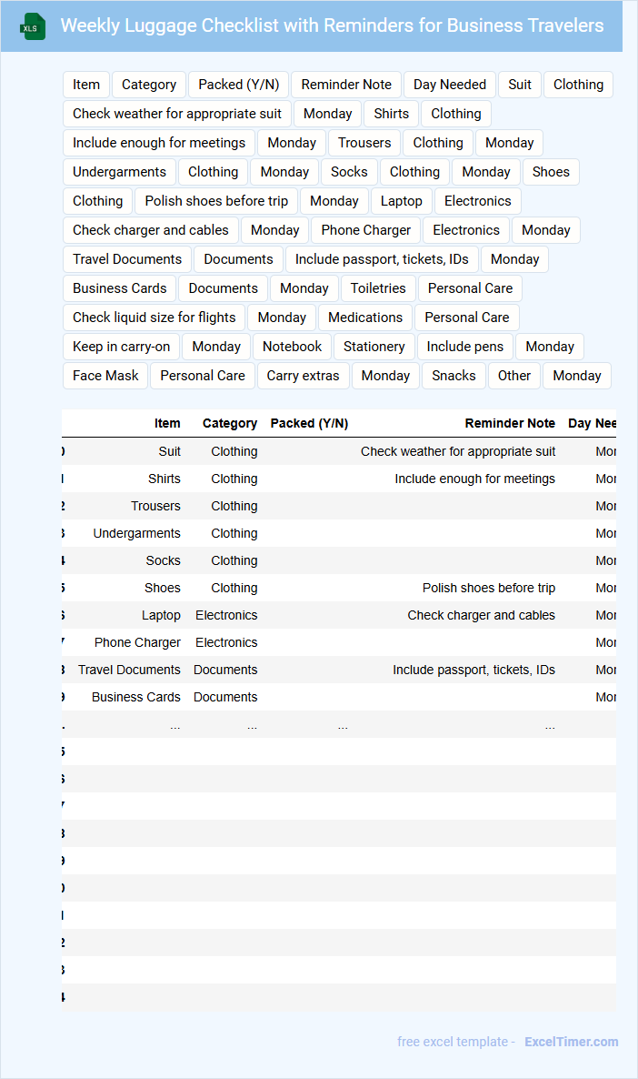Click the 'Business Cards' tag chip
Screen dimensions: 638x1079
tap(120, 288)
